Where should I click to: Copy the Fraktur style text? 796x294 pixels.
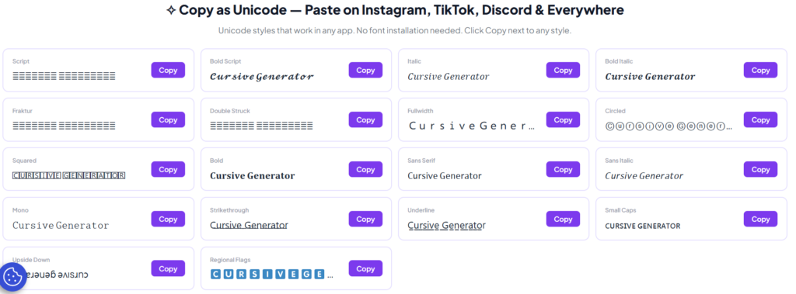168,120
